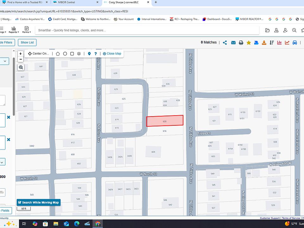Click the Show List button
This screenshot has height=228, width=304.
coord(27,42)
